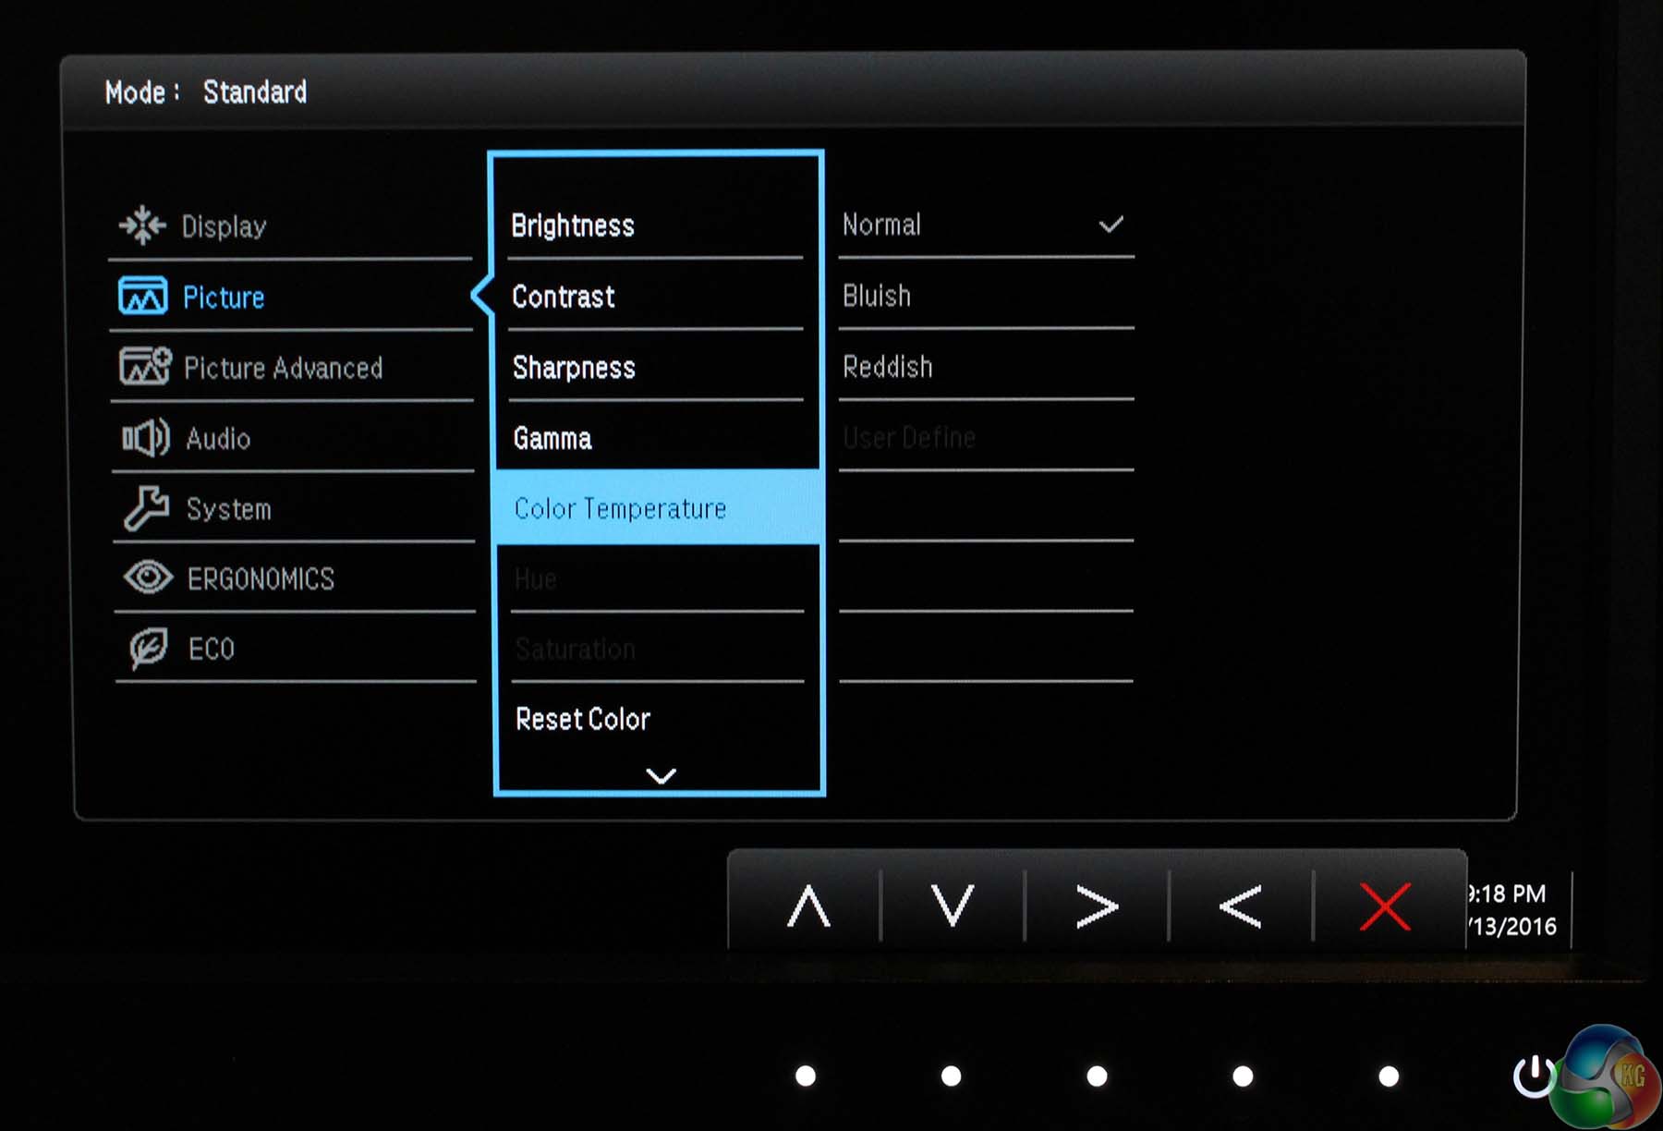Click the white dot button under down arrow

point(951,1076)
